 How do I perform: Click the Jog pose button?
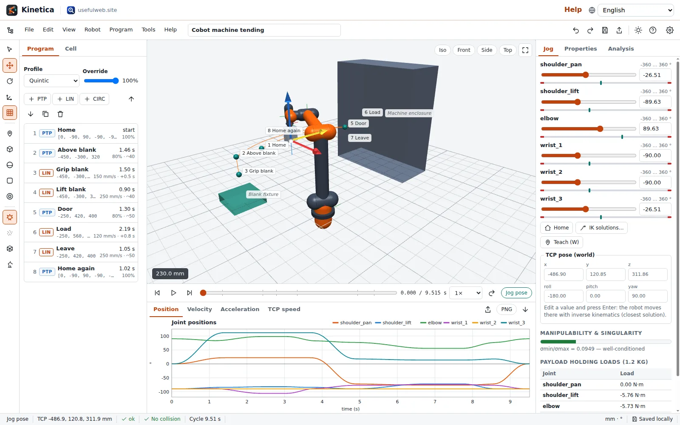516,293
